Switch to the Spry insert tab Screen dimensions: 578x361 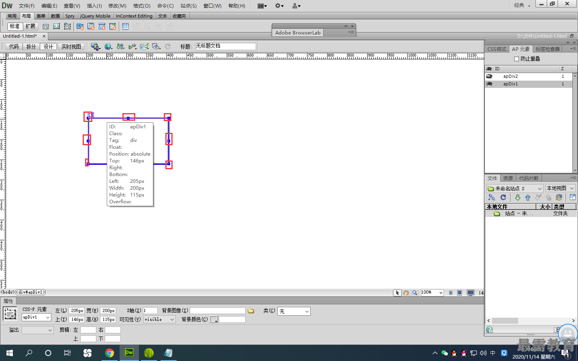(70, 16)
